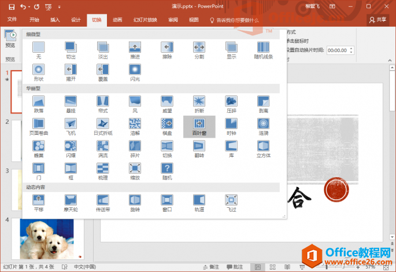Apply the 日式折纸 origami transition
This screenshot has height=272, width=396.
pos(103,127)
